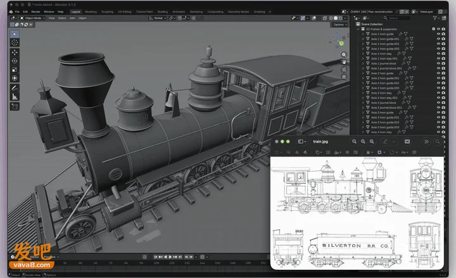Hide Axle 1 horn guide in viewport
This screenshot has width=456, height=278.
pyautogui.click(x=438, y=34)
